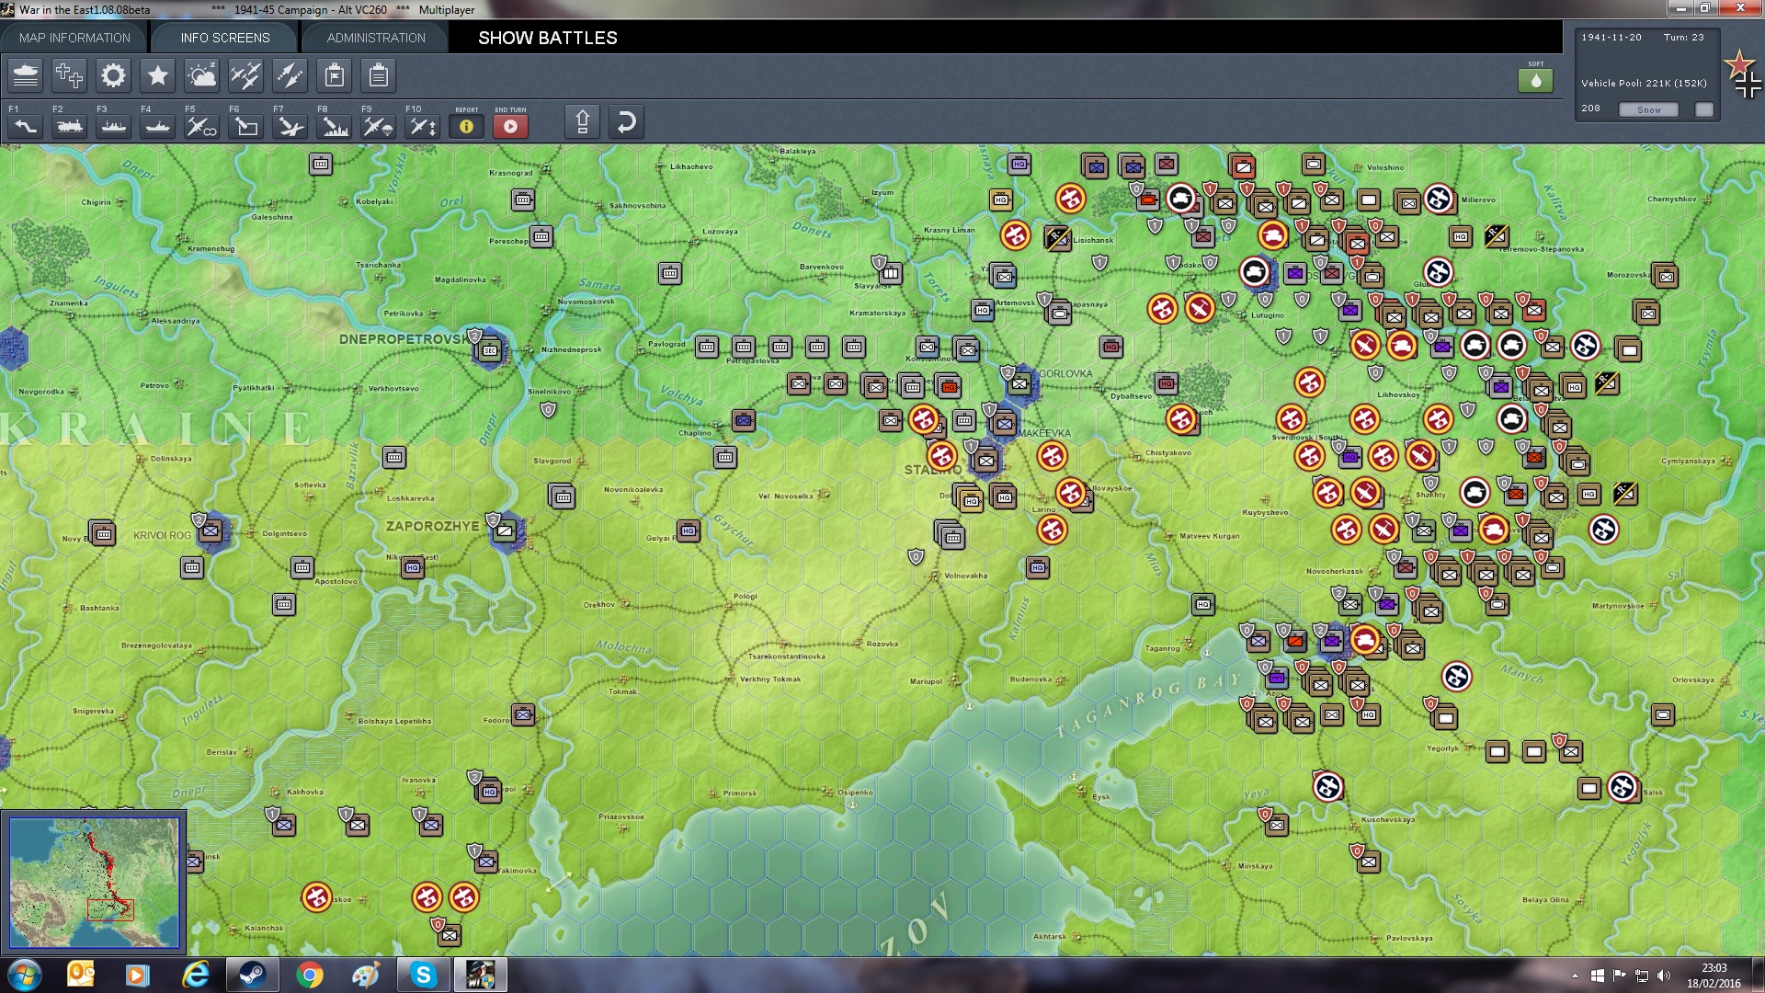Image resolution: width=1765 pixels, height=993 pixels.
Task: Select the unit at Krivoi Rog
Action: [x=211, y=531]
